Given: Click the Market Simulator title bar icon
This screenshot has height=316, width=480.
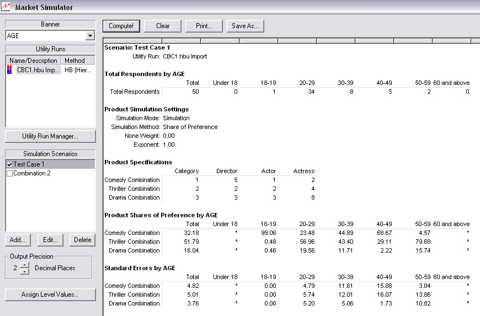Looking at the screenshot, I should click(x=6, y=7).
